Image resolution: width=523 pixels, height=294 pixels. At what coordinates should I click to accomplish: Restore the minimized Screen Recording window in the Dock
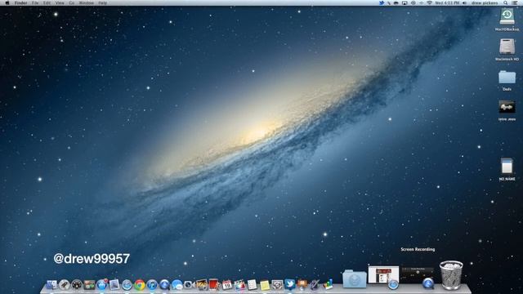(x=418, y=277)
